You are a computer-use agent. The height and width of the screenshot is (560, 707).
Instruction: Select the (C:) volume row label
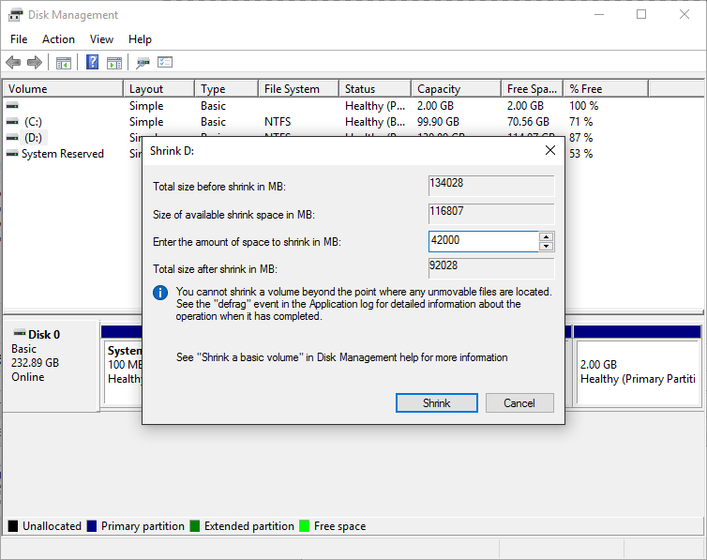33,122
